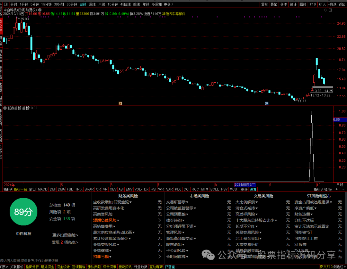
Task: Open 更多 indicators list in indicator bar
Action: point(244,189)
